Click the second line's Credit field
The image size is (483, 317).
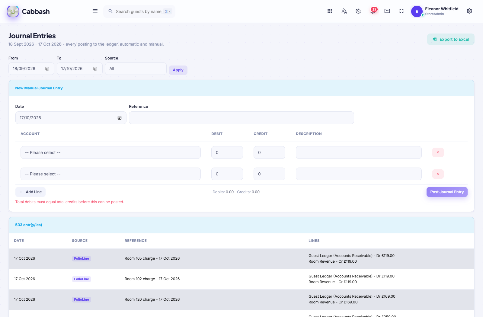(x=269, y=174)
